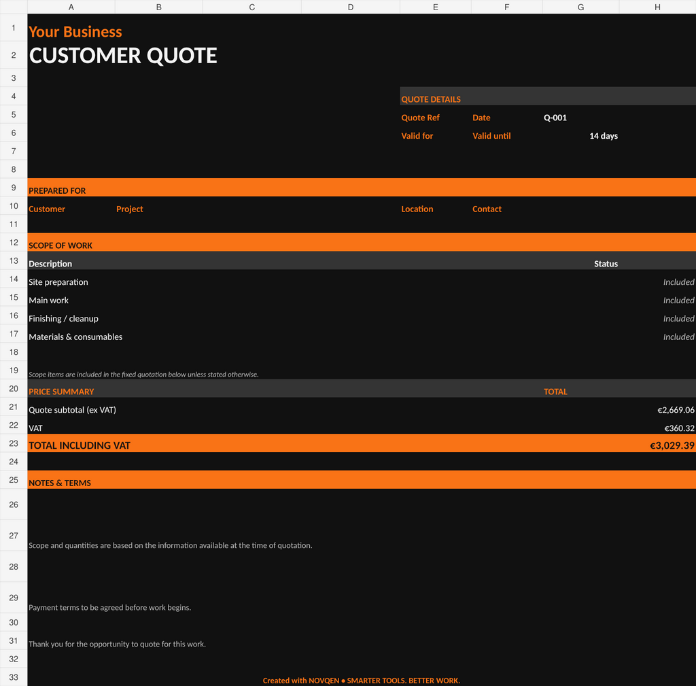The height and width of the screenshot is (686, 696).
Task: Click 'TOTAL INCLUDING VAT' label
Action: 80,445
